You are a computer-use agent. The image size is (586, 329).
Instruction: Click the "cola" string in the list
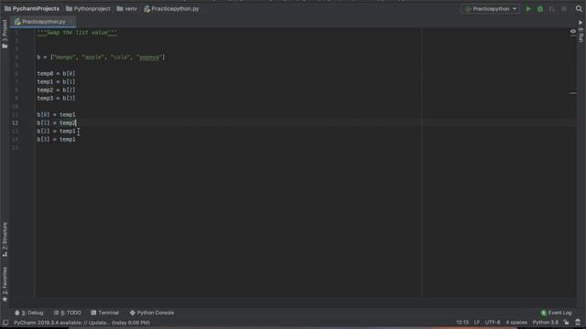(121, 57)
